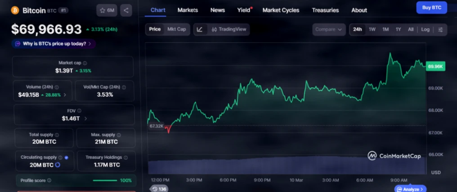Screen dimensions: 457x192
Task: Open the Markets tab
Action: click(188, 10)
